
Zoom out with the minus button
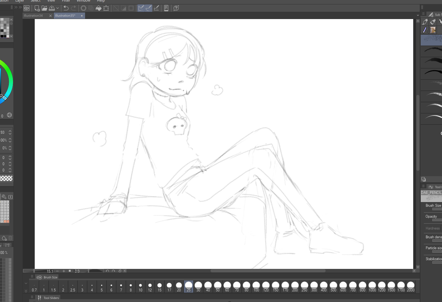(x=57, y=271)
